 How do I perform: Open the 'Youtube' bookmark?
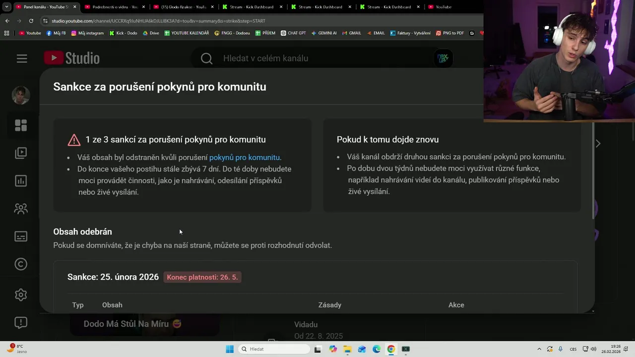click(x=30, y=33)
